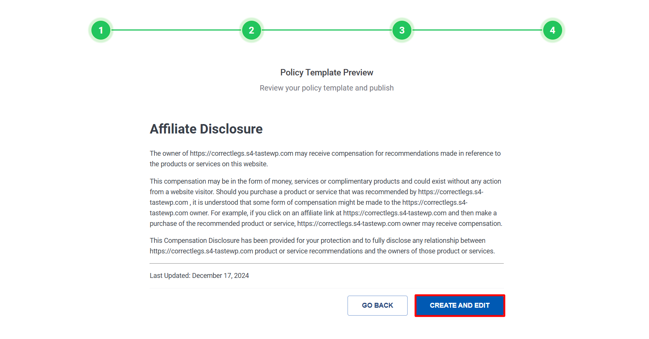The width and height of the screenshot is (649, 339).
Task: Click the step 4 circle
Action: click(x=552, y=30)
